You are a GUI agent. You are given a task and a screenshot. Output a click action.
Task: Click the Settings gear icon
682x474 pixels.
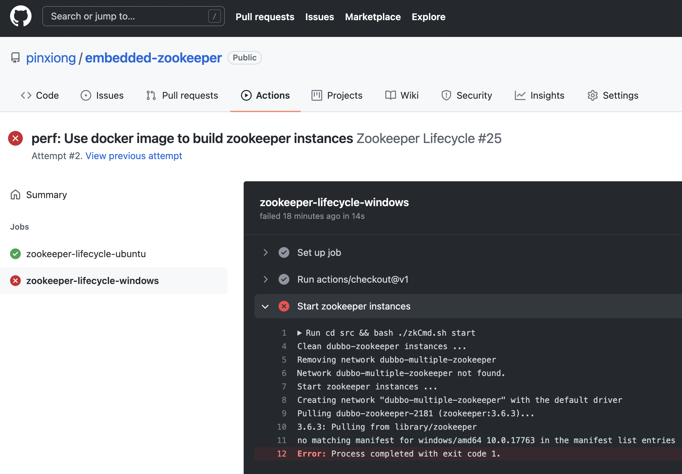click(593, 95)
